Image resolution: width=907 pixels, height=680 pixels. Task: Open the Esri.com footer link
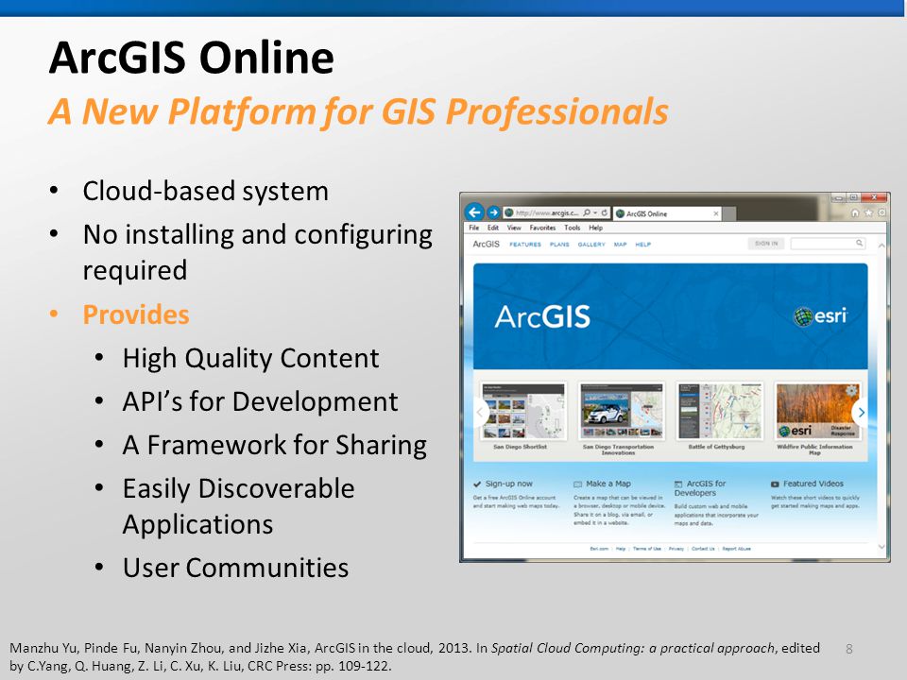pos(599,549)
